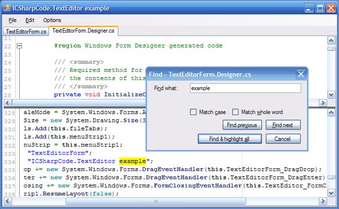339x209 pixels.
Task: Enable the Match case checkbox
Action: click(193, 112)
